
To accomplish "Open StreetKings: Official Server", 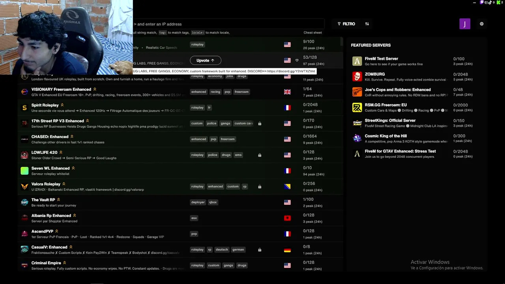I will [390, 121].
